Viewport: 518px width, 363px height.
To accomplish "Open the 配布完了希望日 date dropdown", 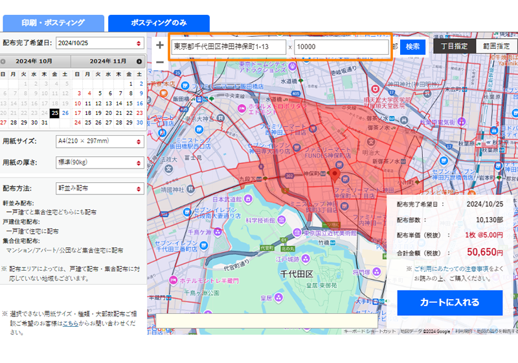I will pos(100,43).
